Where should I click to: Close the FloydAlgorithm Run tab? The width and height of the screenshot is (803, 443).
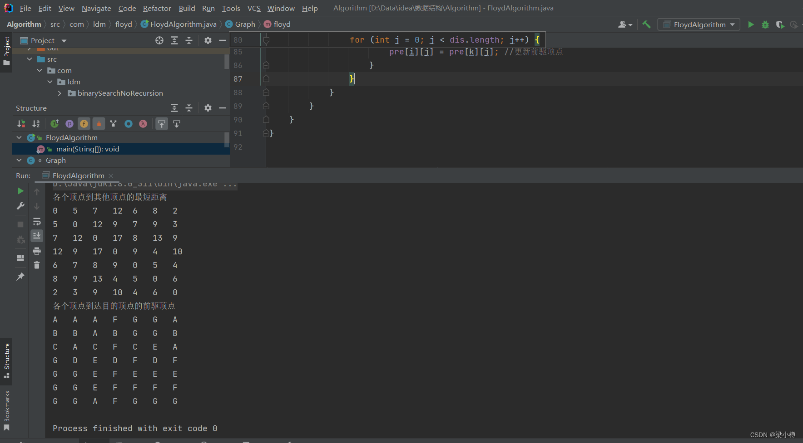click(x=111, y=176)
